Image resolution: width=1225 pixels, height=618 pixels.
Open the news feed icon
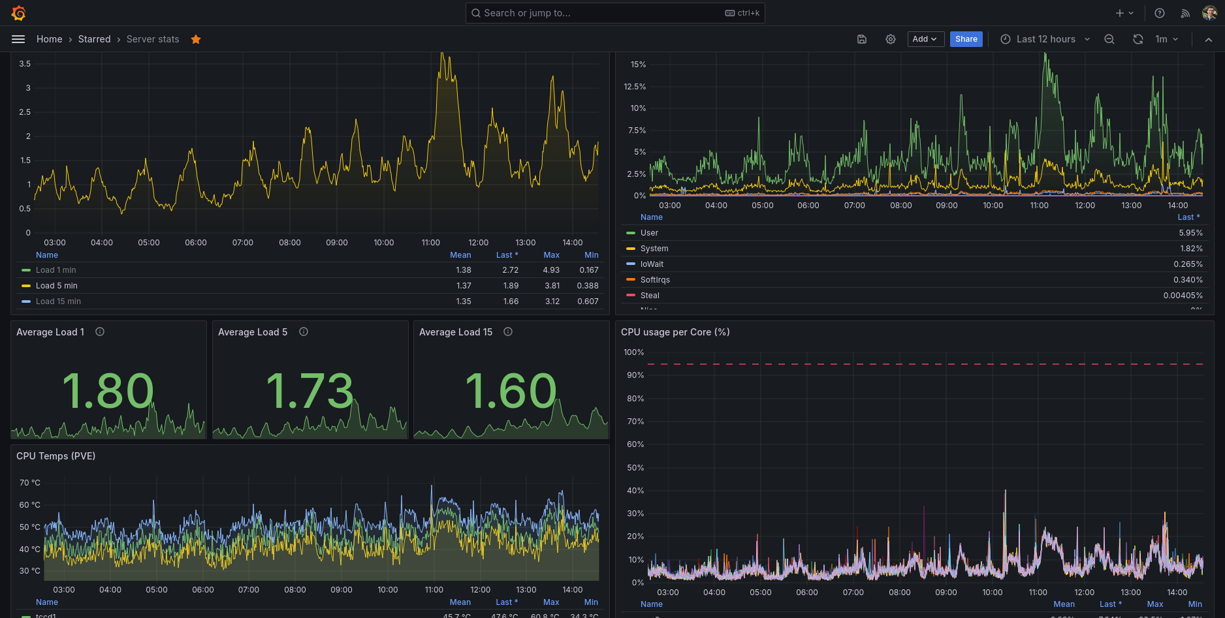(x=1185, y=13)
